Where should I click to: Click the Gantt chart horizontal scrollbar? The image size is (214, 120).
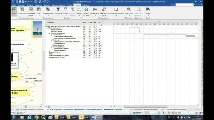(x=146, y=106)
